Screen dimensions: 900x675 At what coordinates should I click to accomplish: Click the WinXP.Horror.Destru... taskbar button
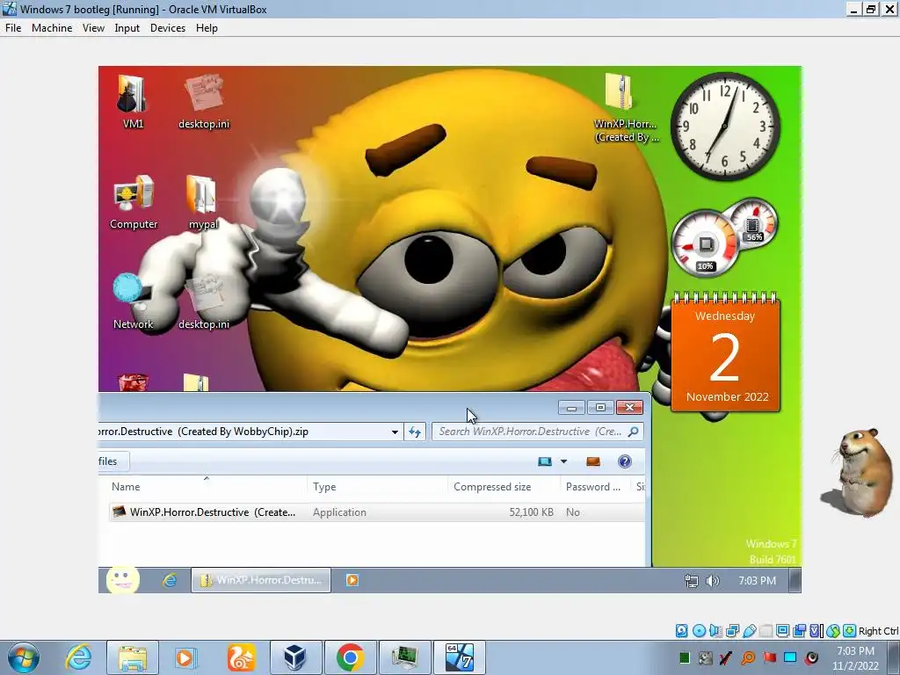coord(260,580)
